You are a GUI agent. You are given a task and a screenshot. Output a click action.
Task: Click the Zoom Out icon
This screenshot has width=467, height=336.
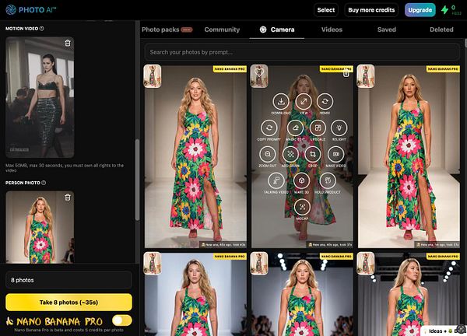268,154
